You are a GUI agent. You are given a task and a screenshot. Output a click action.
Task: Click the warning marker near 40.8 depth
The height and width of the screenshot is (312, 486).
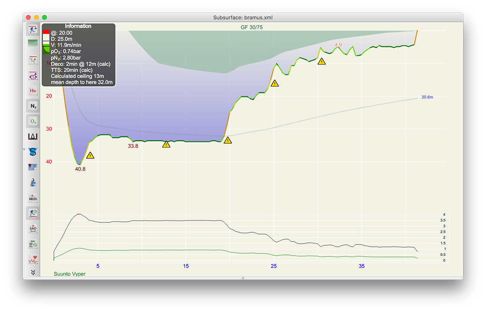(x=90, y=155)
